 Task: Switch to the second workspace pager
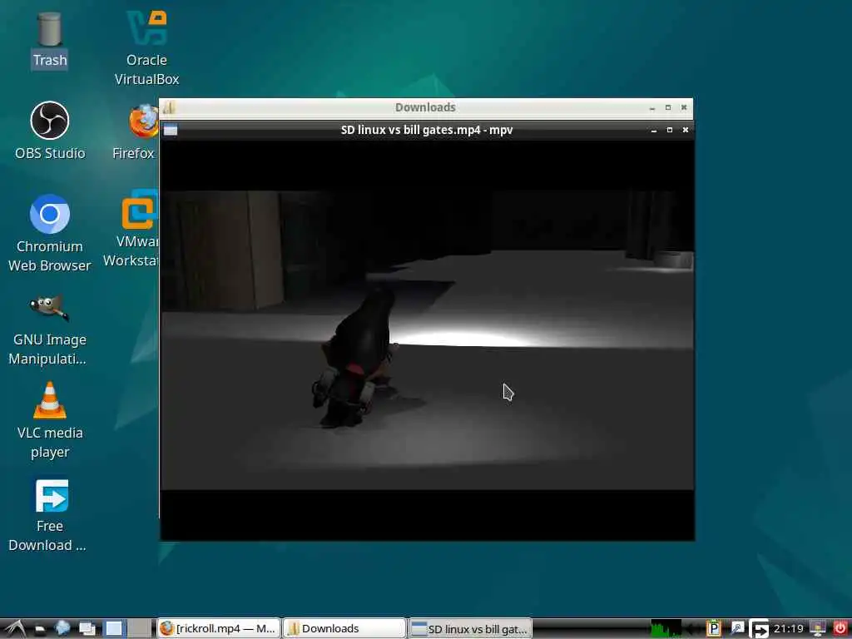140,629
